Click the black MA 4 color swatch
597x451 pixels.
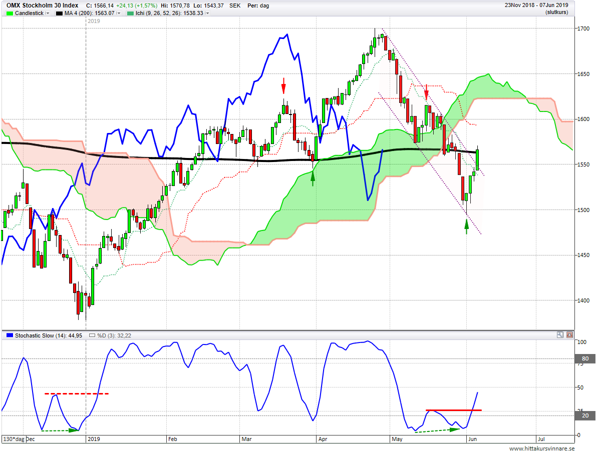(x=60, y=13)
